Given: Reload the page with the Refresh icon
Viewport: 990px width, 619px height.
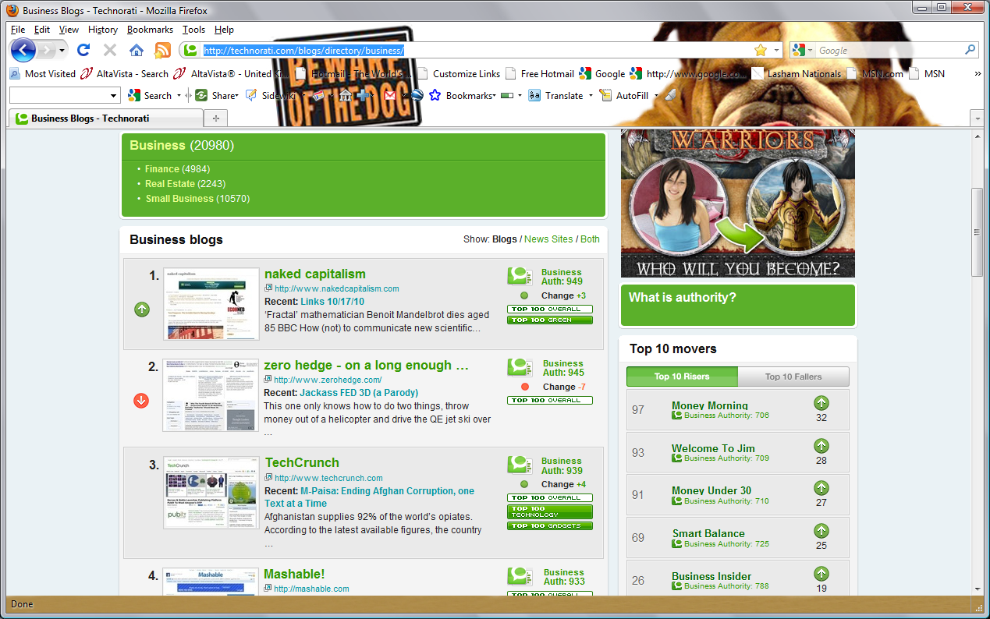Looking at the screenshot, I should pos(83,50).
